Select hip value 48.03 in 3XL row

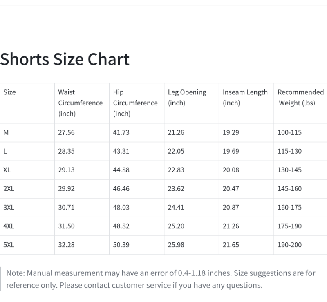pyautogui.click(x=121, y=208)
